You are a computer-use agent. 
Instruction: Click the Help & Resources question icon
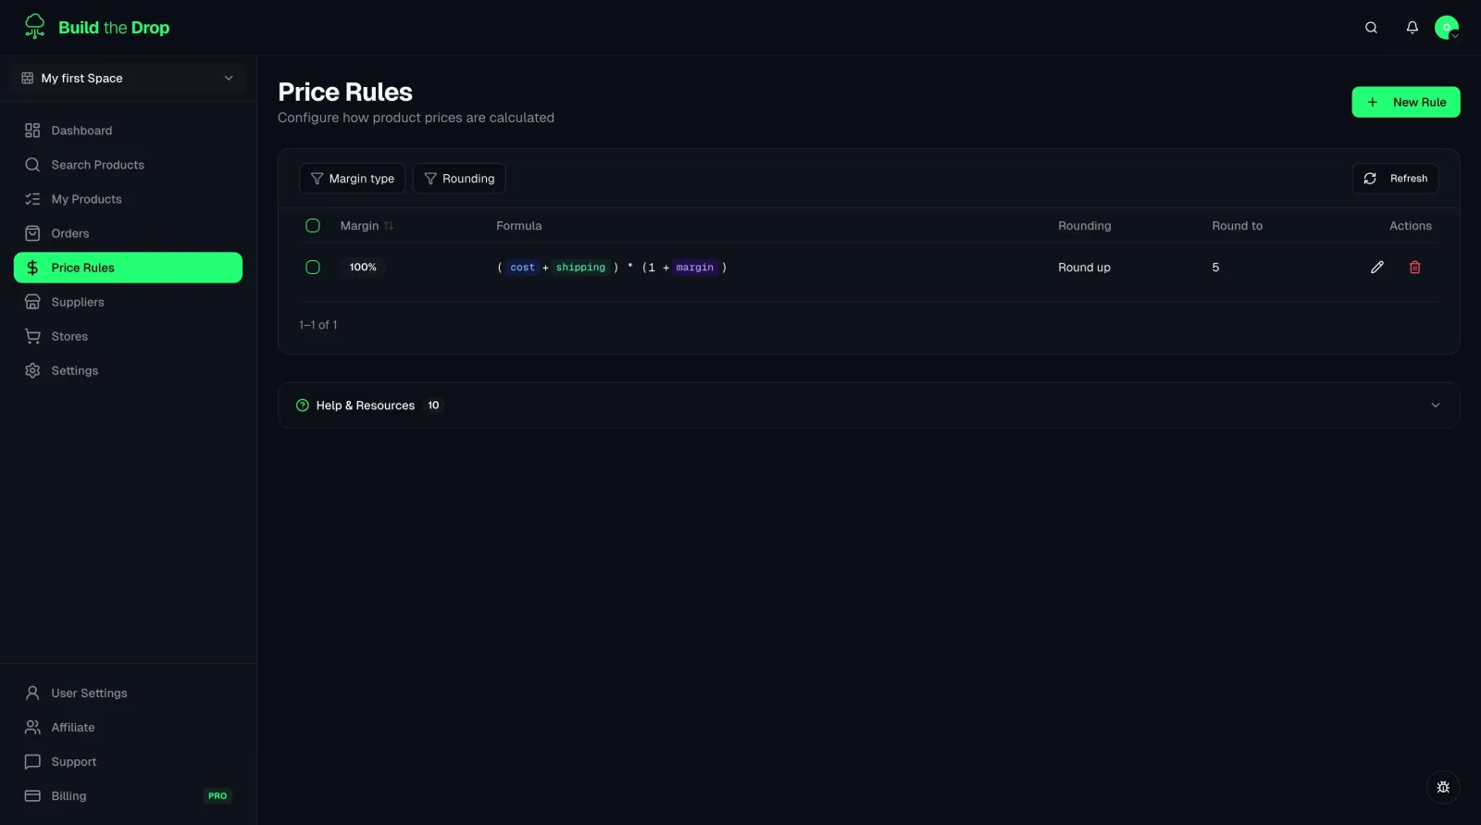(303, 406)
